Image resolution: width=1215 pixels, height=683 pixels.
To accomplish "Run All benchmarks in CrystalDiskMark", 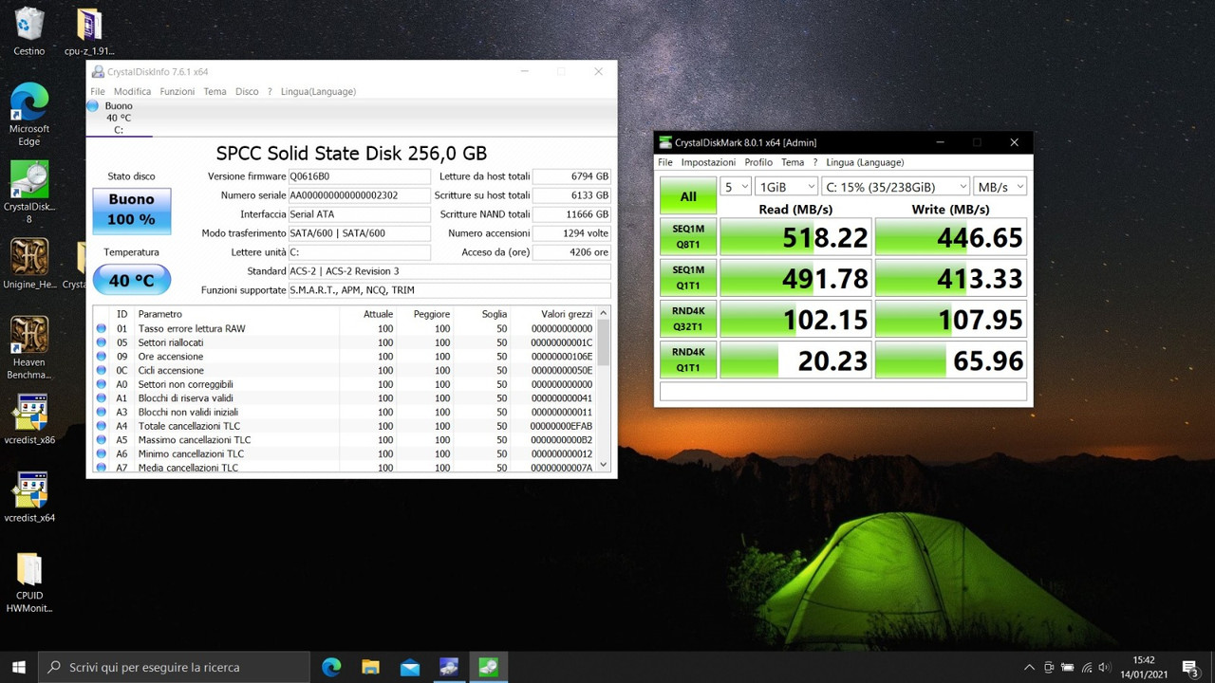I will (x=688, y=196).
